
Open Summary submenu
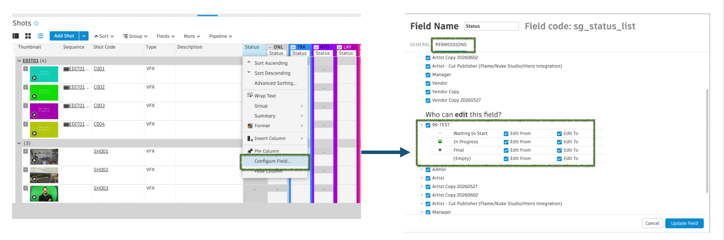tap(275, 116)
